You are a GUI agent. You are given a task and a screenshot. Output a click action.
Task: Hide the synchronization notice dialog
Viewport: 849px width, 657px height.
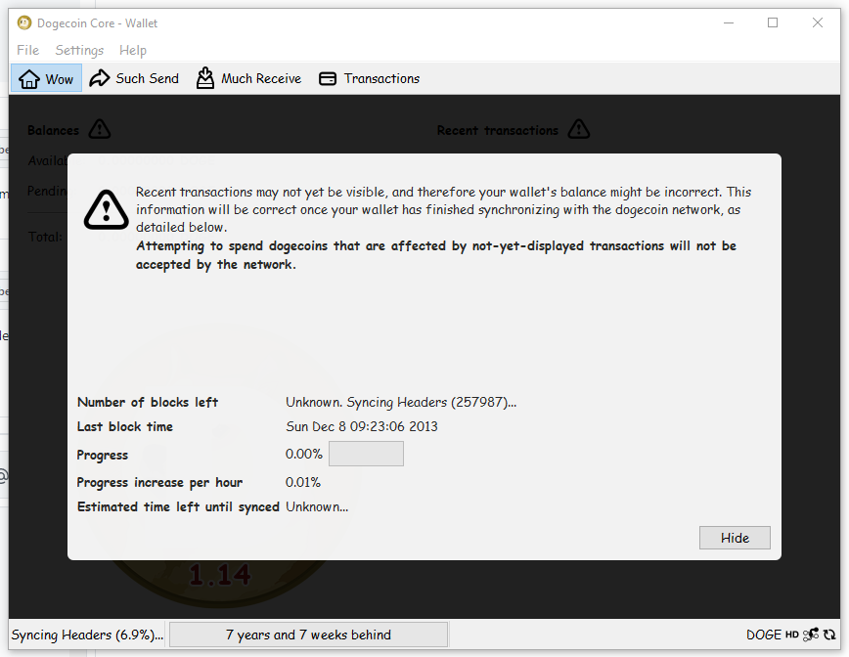pyautogui.click(x=734, y=537)
